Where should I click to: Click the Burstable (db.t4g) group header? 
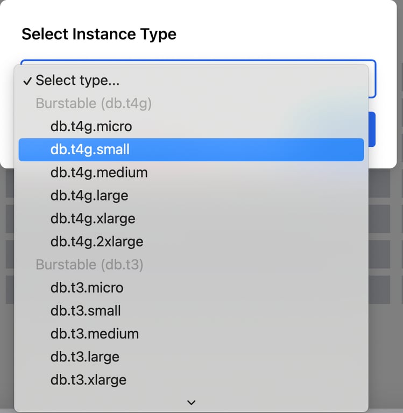[94, 103]
